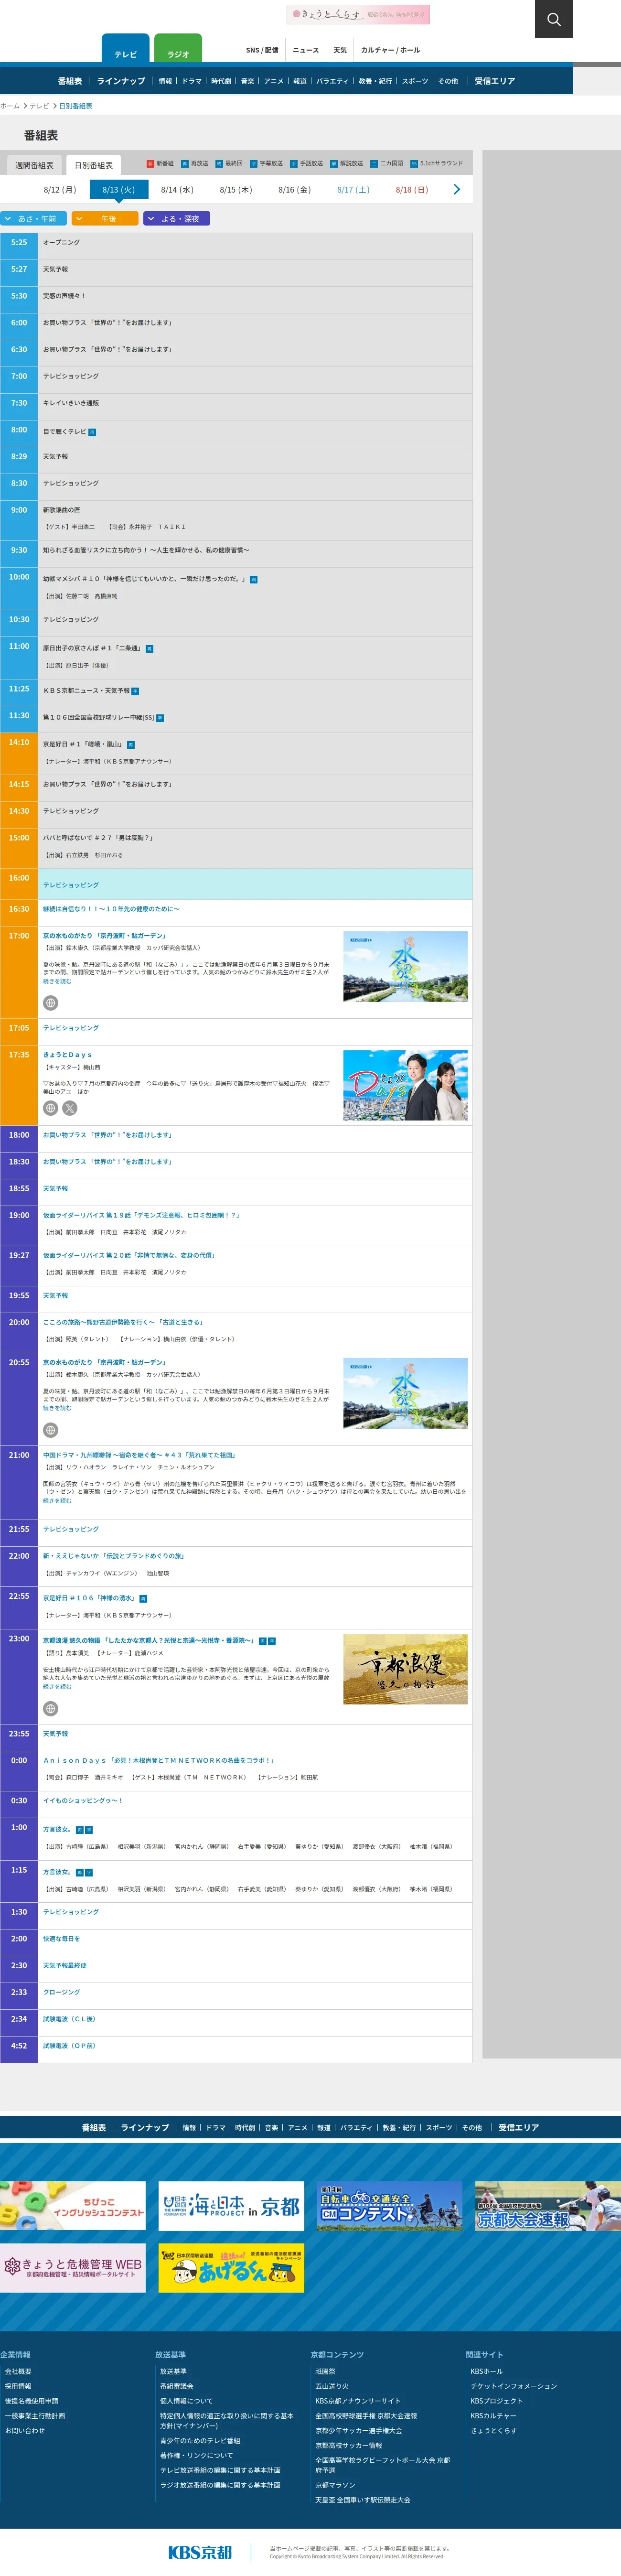621x2576 pixels.
Task: Click the globe icon in the 京都浪漫 row
Action: [51, 1709]
